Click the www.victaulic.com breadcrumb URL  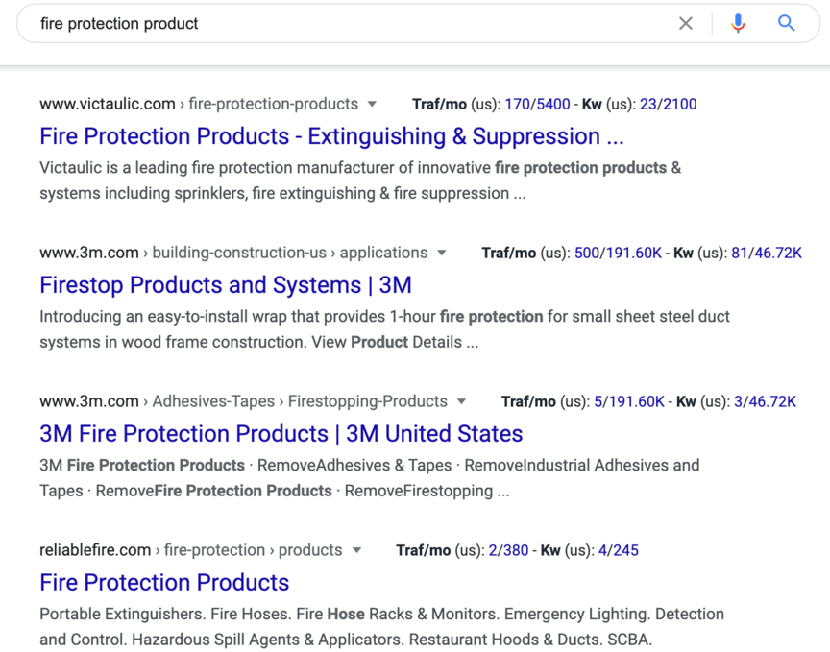click(108, 105)
